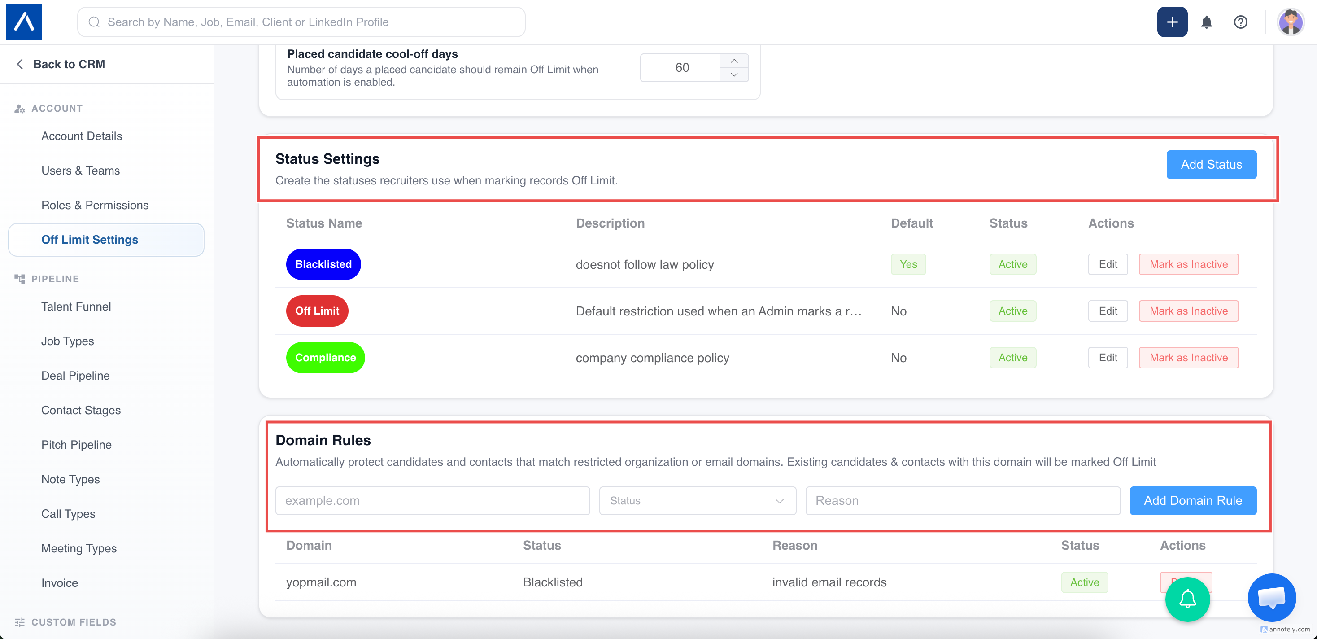
Task: Go to Account Details
Action: point(82,136)
